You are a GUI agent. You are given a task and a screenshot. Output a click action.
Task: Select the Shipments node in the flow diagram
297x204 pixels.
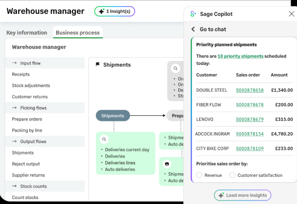(x=113, y=115)
